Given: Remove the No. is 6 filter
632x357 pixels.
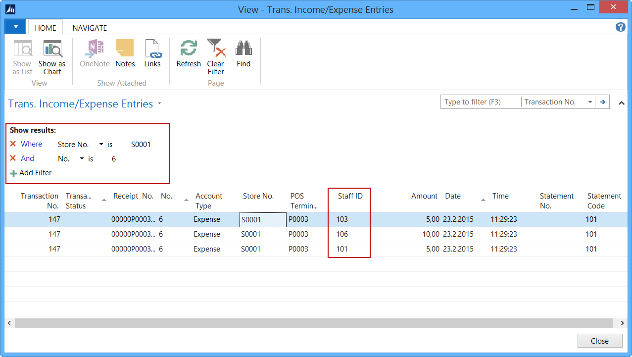Looking at the screenshot, I should pos(13,158).
